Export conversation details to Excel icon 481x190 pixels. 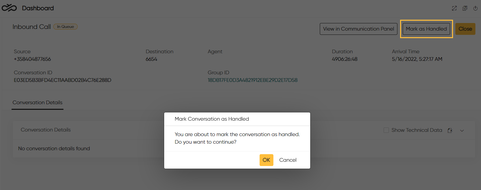(x=450, y=131)
